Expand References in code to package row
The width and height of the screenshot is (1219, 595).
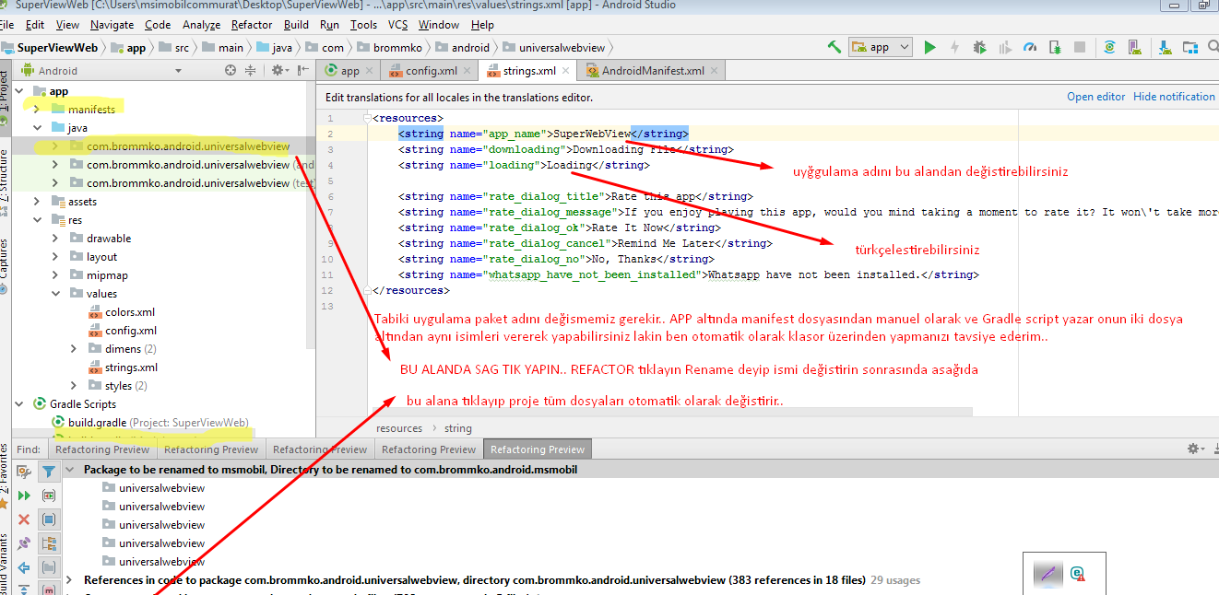[70, 580]
